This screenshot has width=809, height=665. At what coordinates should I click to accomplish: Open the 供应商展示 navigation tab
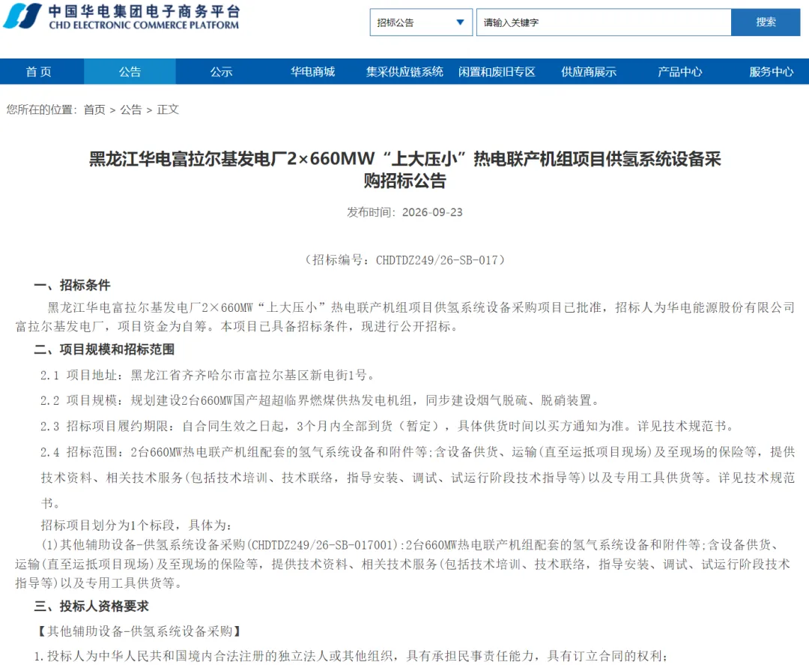pyautogui.click(x=589, y=72)
